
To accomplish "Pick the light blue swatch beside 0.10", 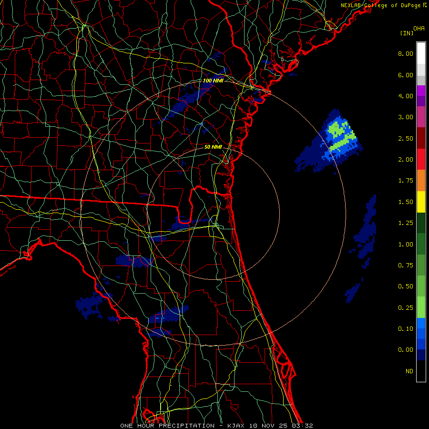I will [x=421, y=323].
